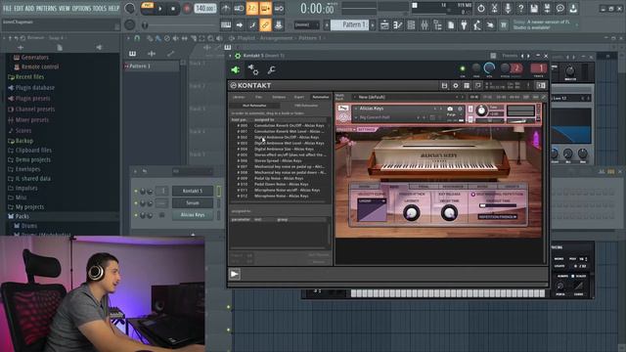
Task: Open the FILE menu
Action: [7, 8]
